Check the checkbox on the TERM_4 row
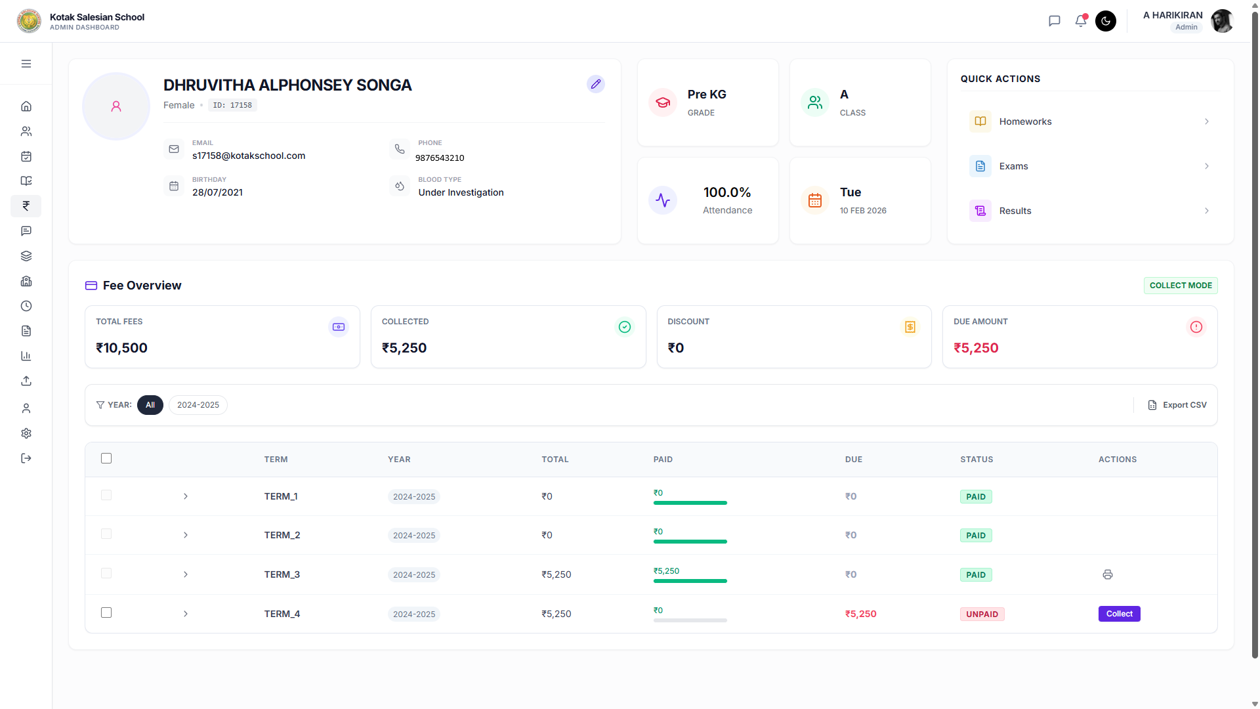1260x709 pixels. click(x=106, y=612)
